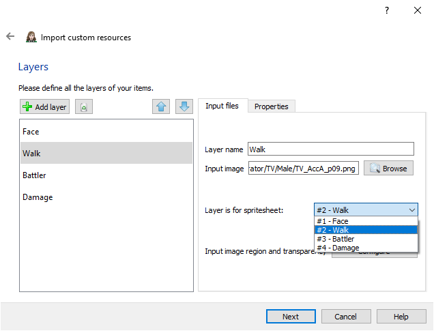Click the Layer name text field
434x331 pixels.
tap(330, 149)
